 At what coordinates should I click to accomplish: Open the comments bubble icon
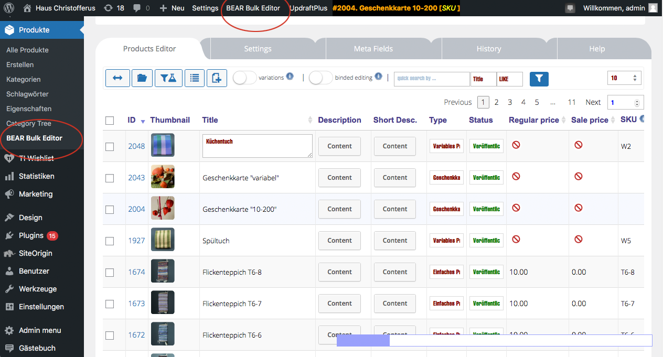(137, 8)
